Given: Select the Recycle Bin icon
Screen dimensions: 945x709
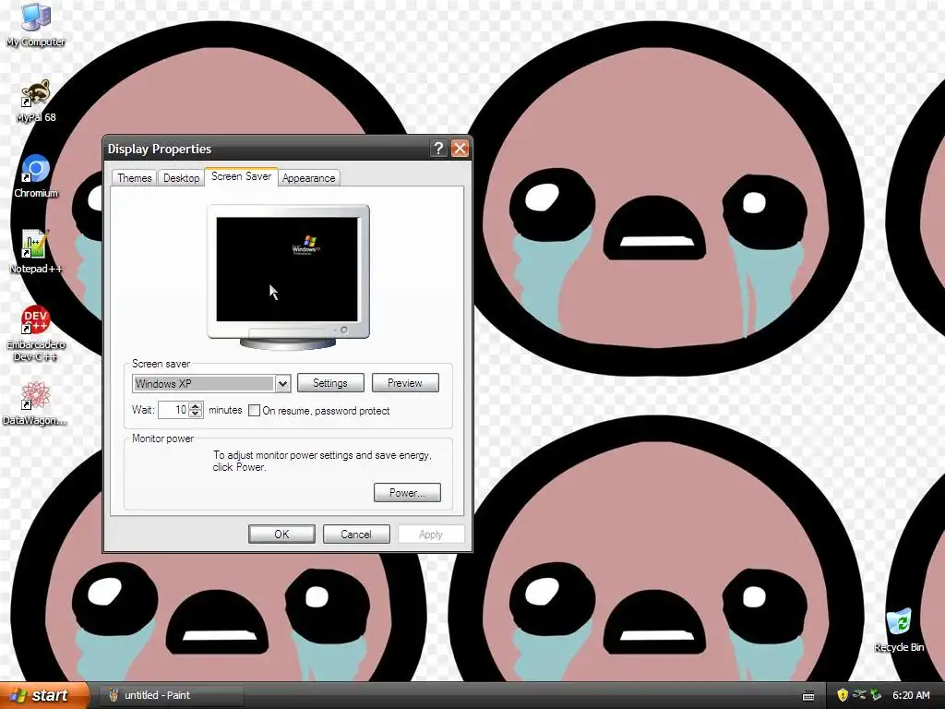Looking at the screenshot, I should tap(899, 631).
